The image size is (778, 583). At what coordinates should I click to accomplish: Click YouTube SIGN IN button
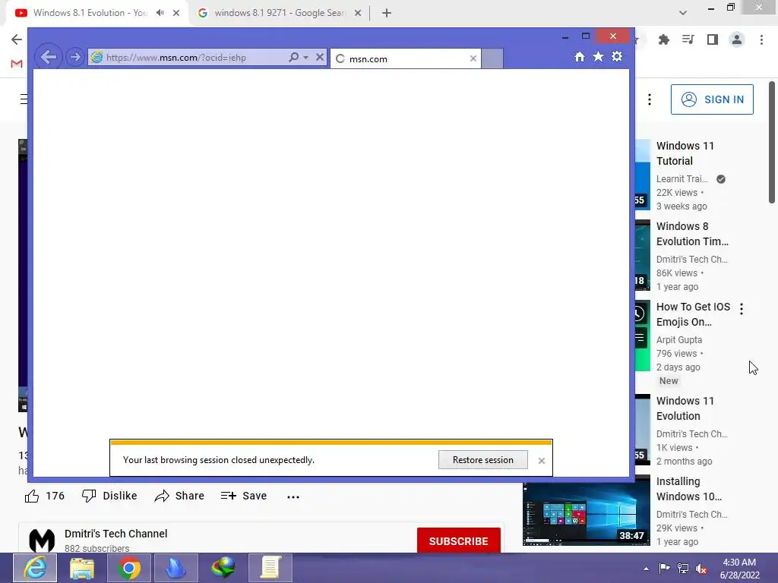(x=712, y=99)
